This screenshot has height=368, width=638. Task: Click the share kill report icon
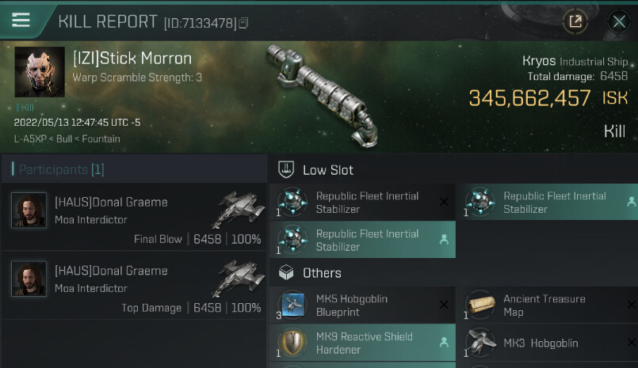[575, 21]
